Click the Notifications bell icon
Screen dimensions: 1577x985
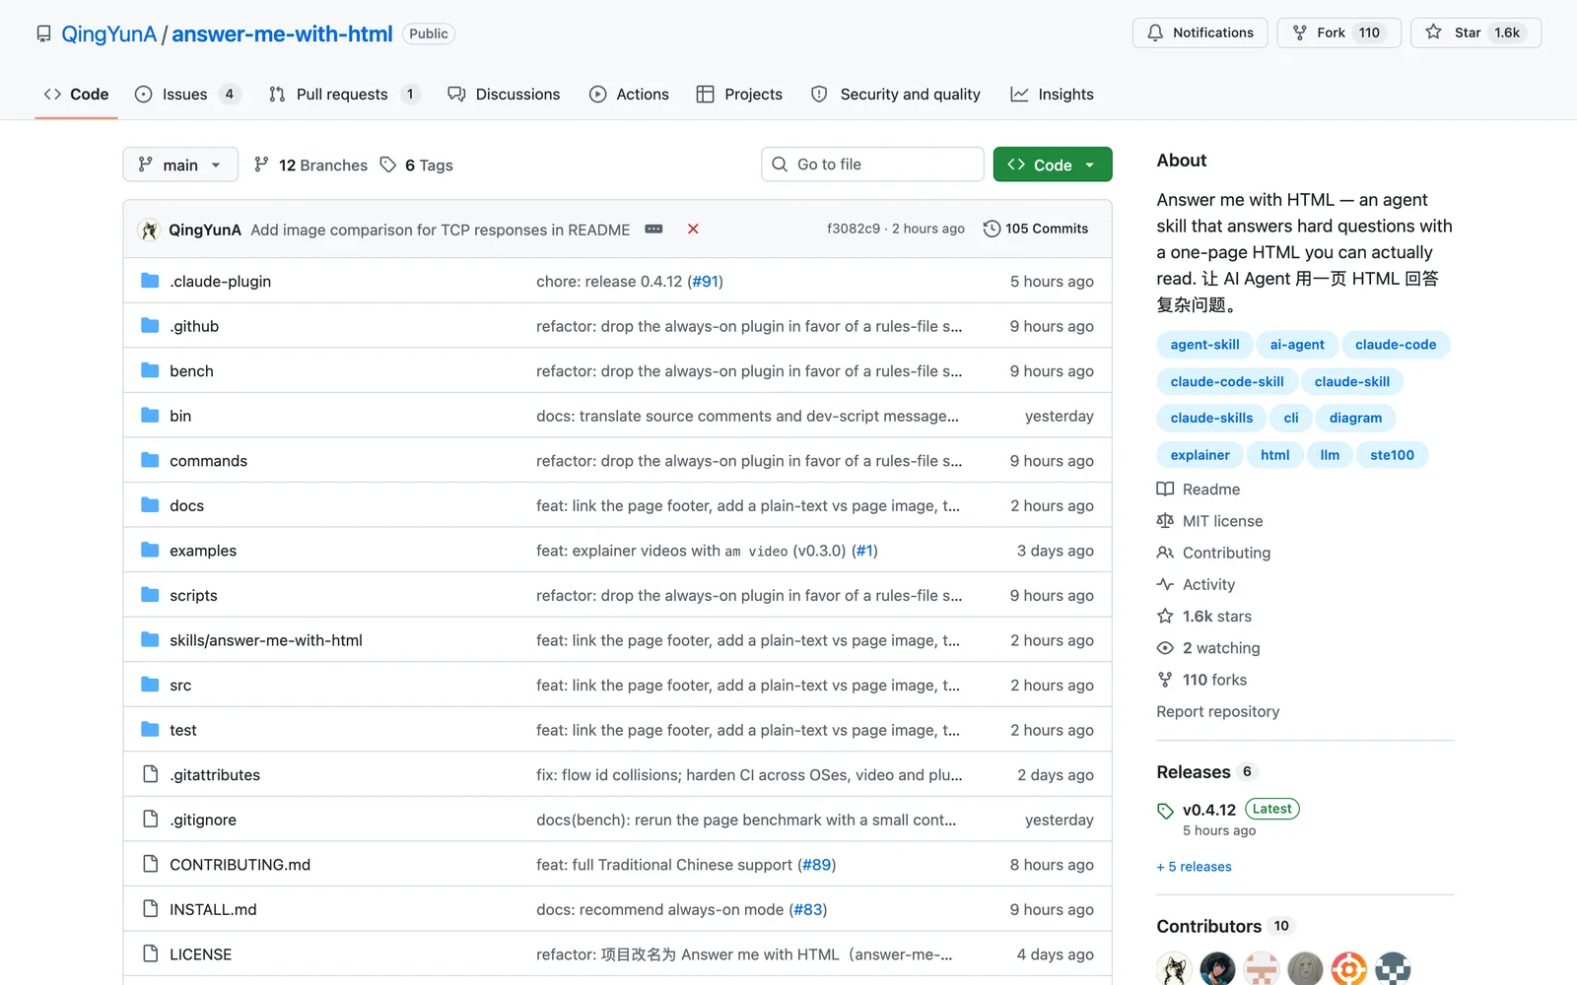pos(1155,33)
